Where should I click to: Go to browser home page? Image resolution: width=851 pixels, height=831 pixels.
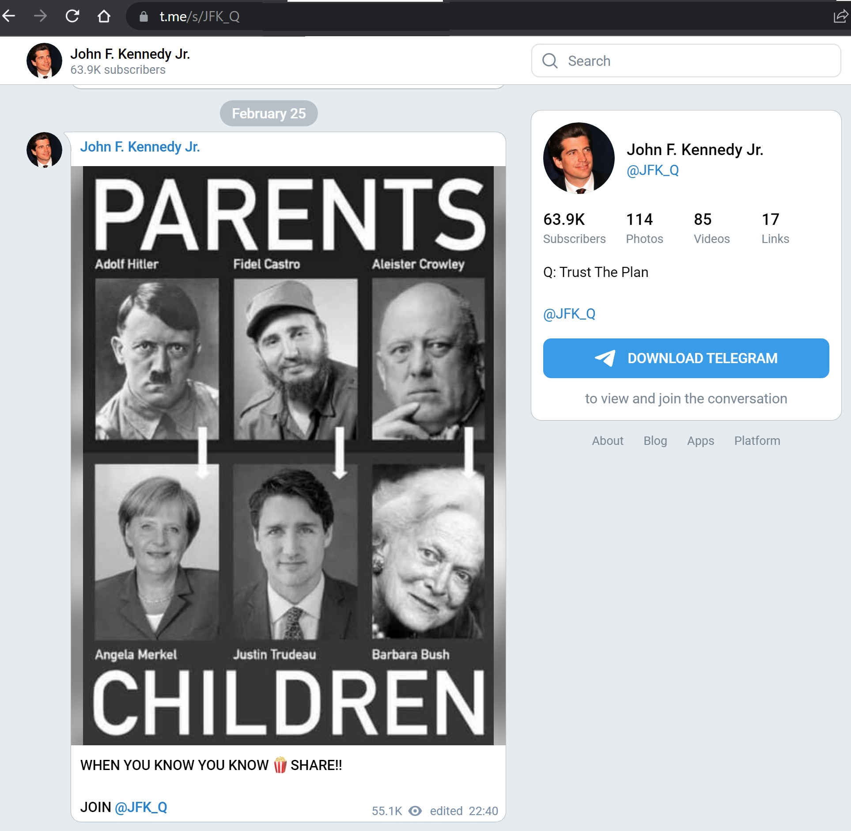pos(104,16)
